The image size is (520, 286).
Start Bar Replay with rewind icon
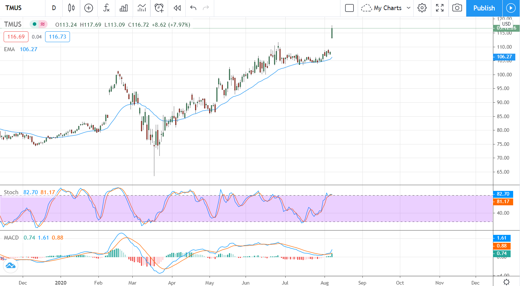177,8
